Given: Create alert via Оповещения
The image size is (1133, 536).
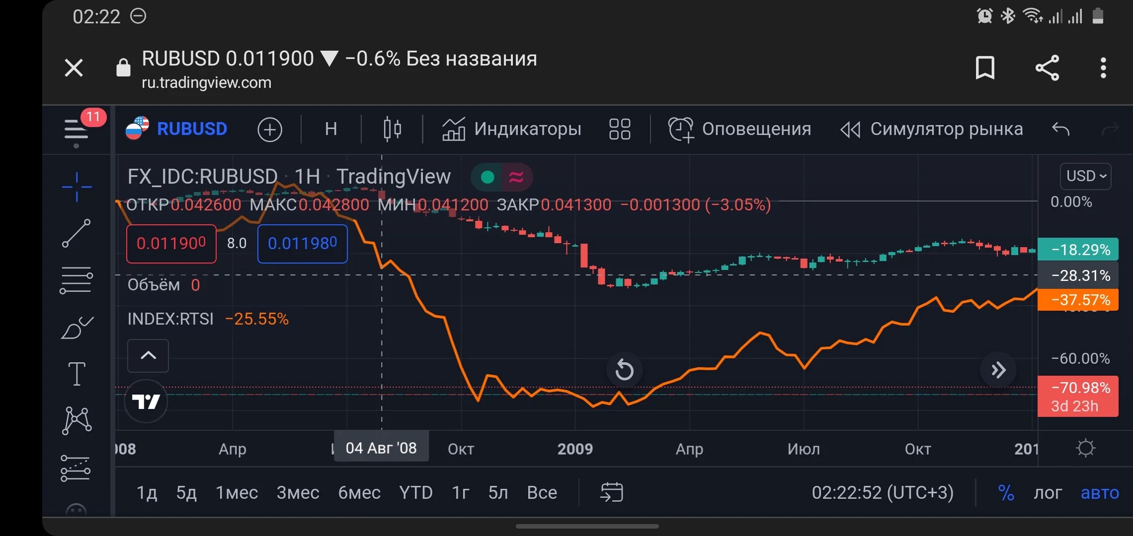Looking at the screenshot, I should (x=739, y=129).
